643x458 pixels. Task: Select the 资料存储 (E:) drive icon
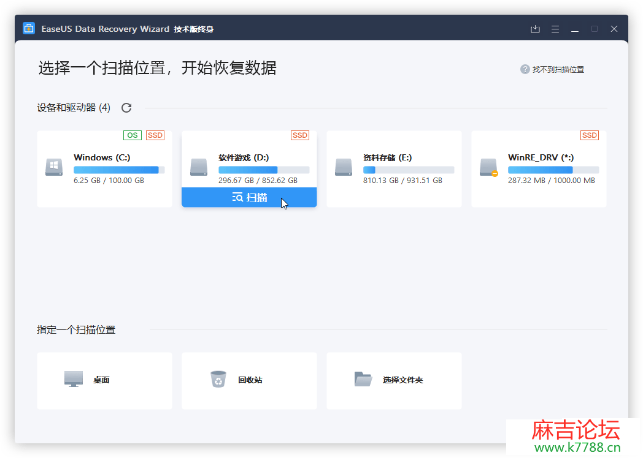pos(344,167)
